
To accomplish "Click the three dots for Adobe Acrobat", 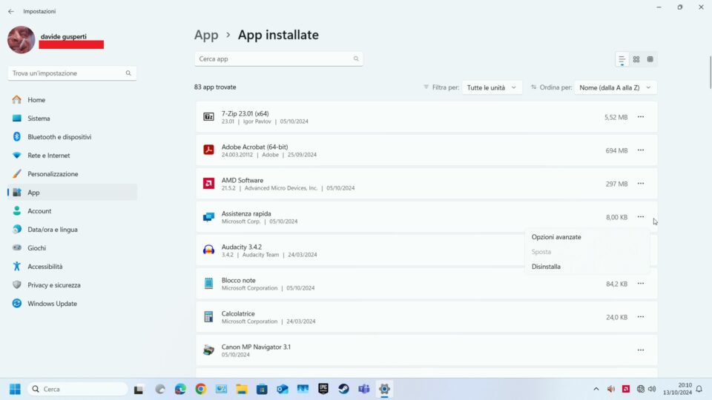I will [641, 150].
